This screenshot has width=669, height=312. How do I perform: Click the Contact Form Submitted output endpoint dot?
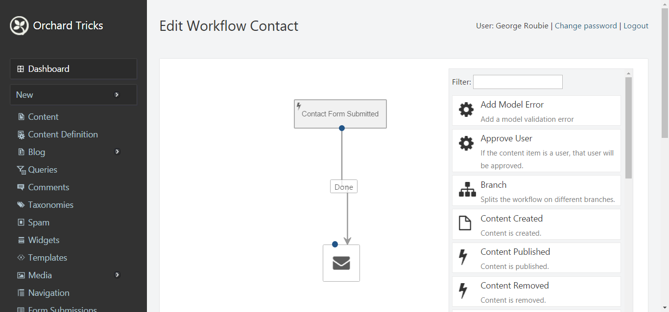click(x=342, y=128)
